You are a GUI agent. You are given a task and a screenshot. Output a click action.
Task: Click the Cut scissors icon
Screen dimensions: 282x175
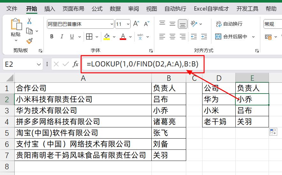pyautogui.click(x=29, y=21)
